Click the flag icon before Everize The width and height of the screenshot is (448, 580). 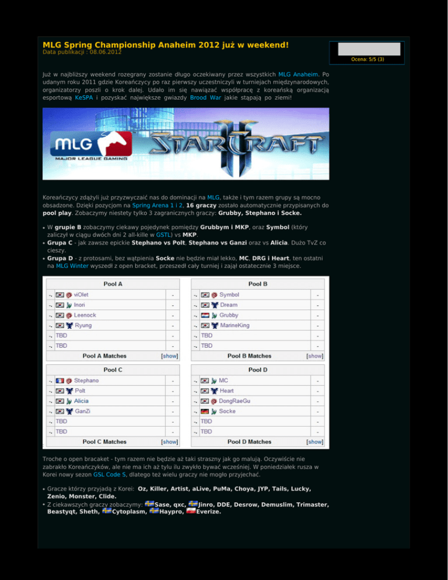[190, 512]
